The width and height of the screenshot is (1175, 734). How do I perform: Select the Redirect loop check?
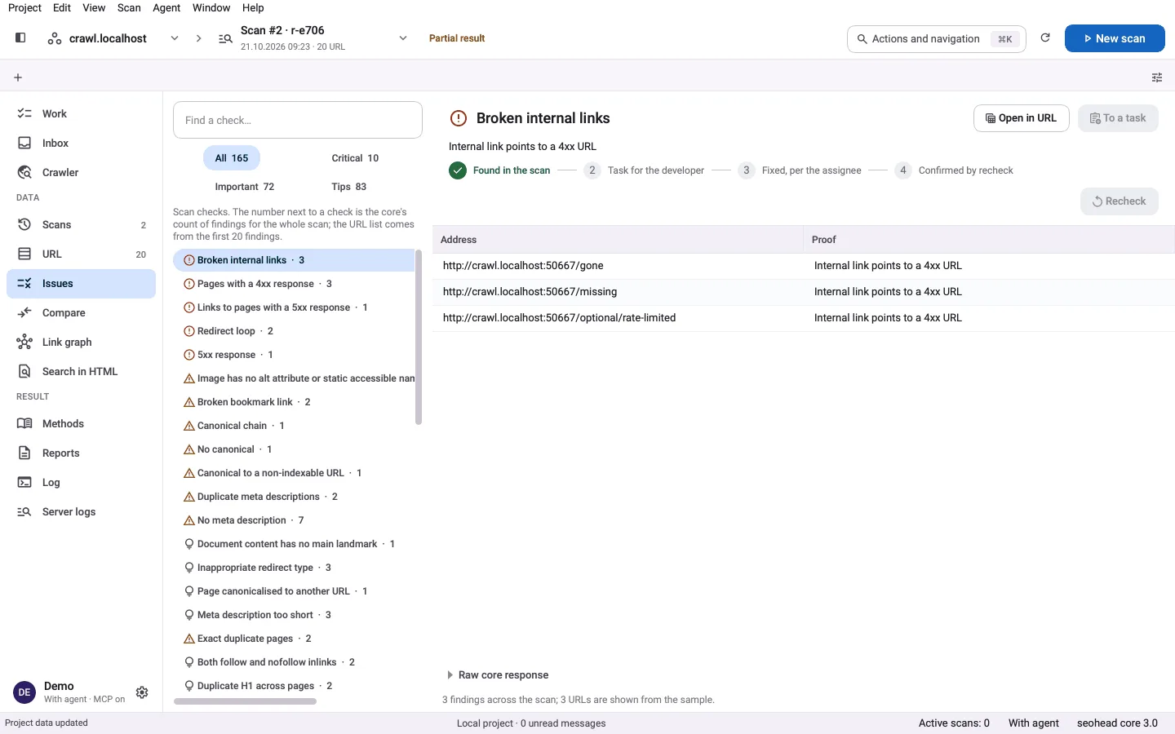point(294,331)
